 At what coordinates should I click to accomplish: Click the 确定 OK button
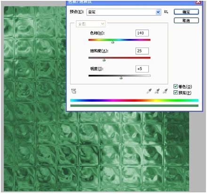pyautogui.click(x=186, y=12)
